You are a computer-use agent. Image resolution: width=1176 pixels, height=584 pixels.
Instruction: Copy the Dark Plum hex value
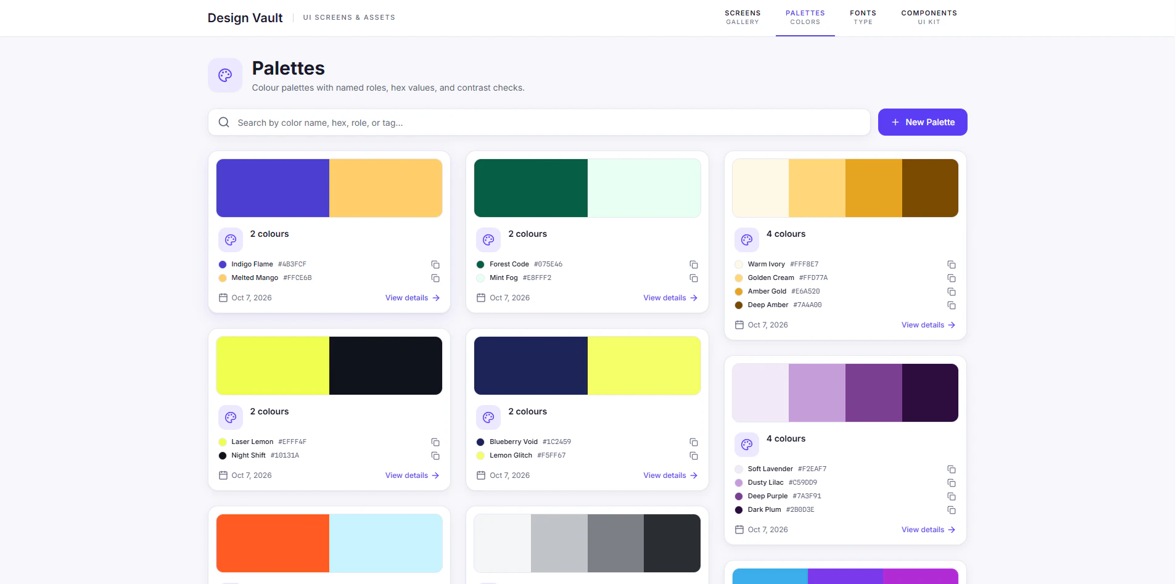[x=952, y=510]
